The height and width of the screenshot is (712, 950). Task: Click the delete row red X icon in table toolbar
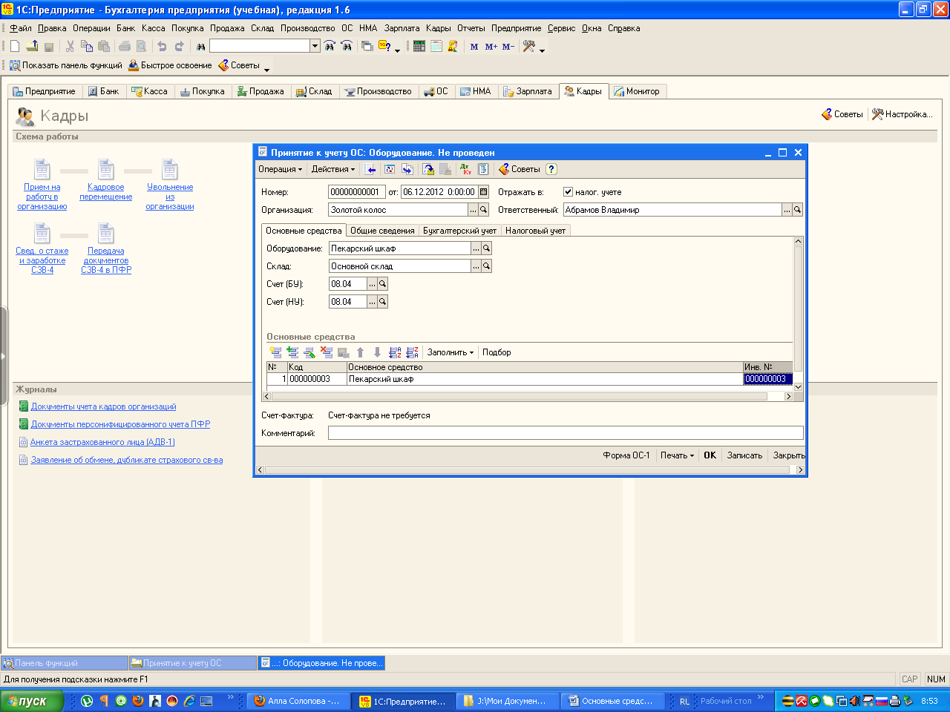[327, 352]
